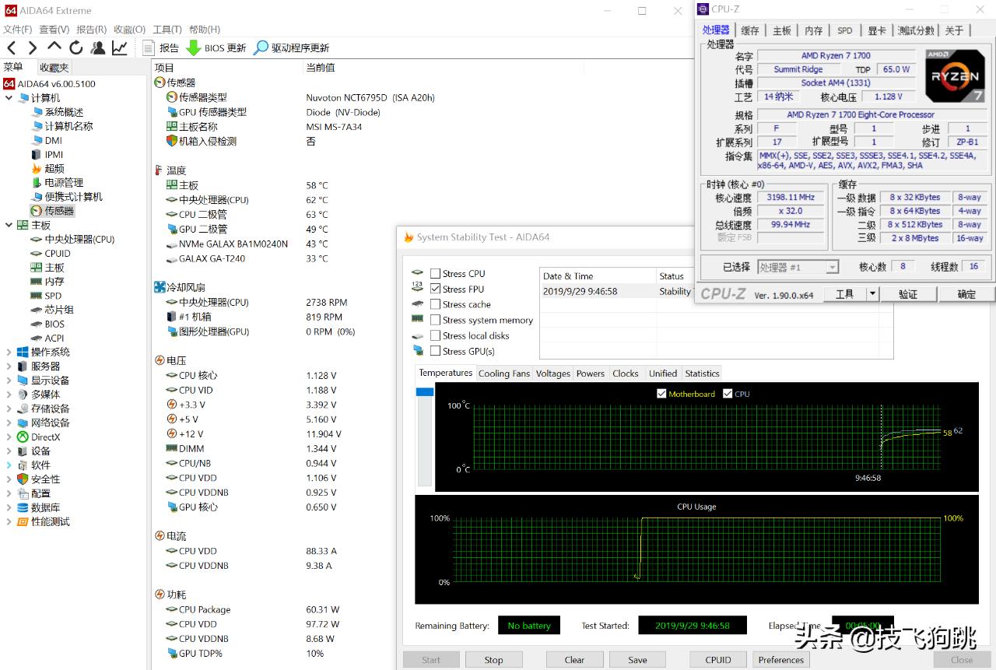The height and width of the screenshot is (670, 996).
Task: Click the 驱动程序更新 magnifier icon
Action: pos(261,48)
